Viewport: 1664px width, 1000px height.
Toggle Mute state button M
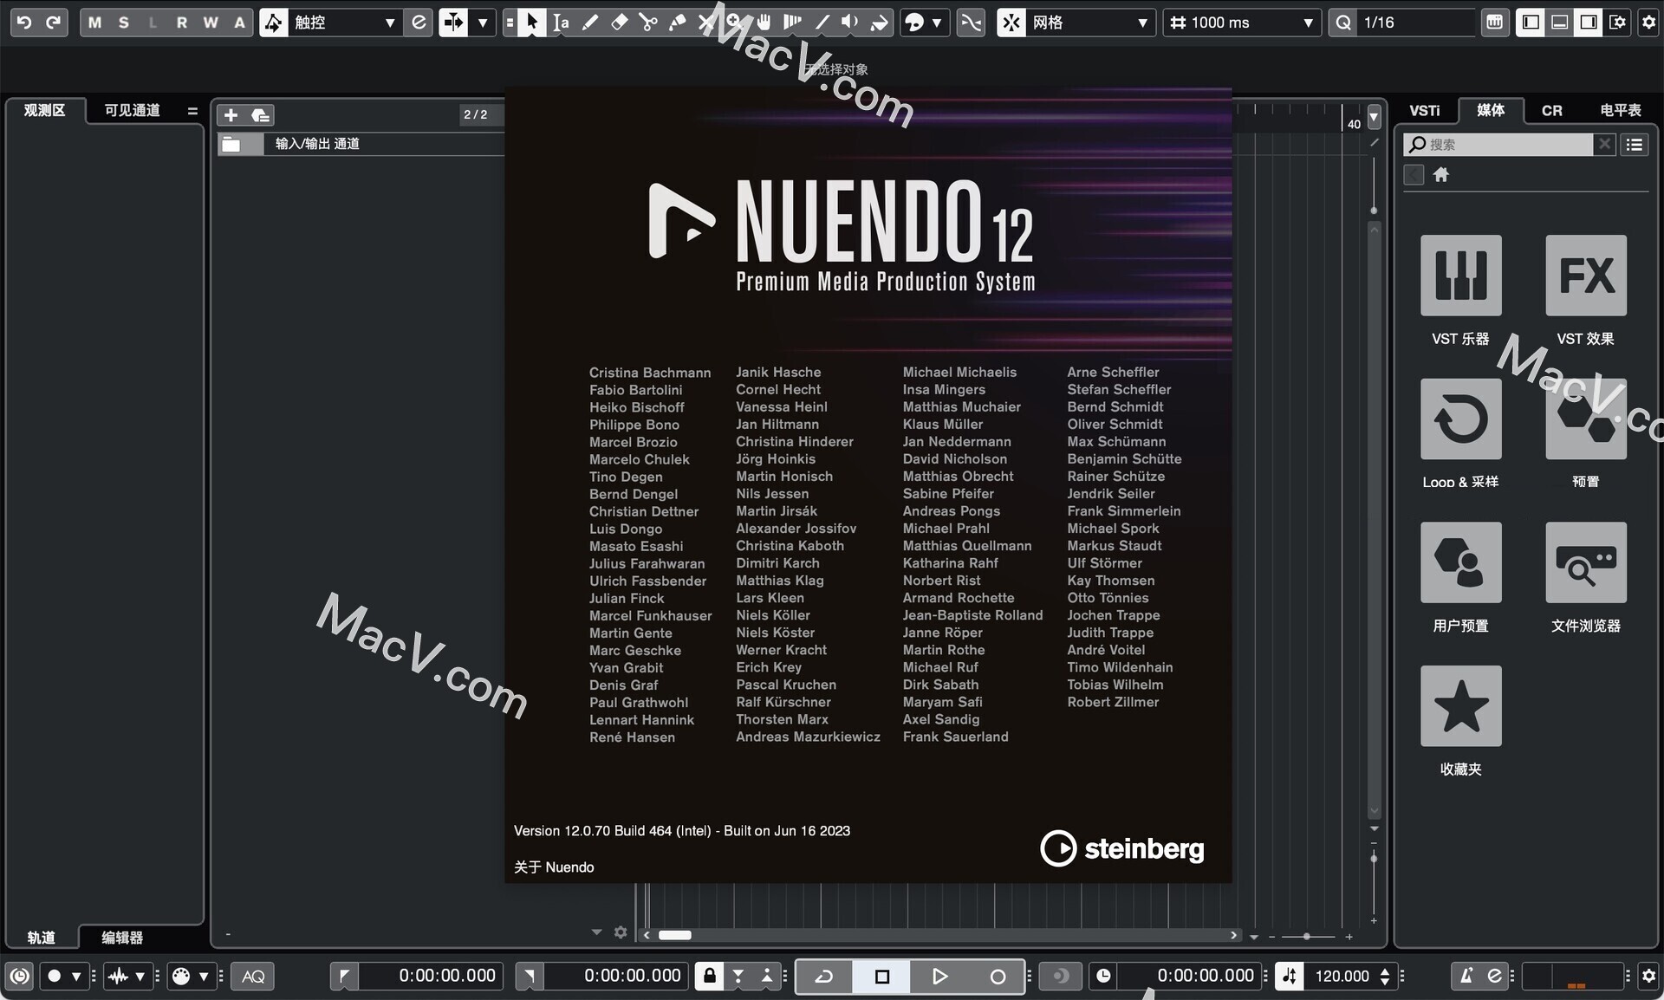coord(94,23)
